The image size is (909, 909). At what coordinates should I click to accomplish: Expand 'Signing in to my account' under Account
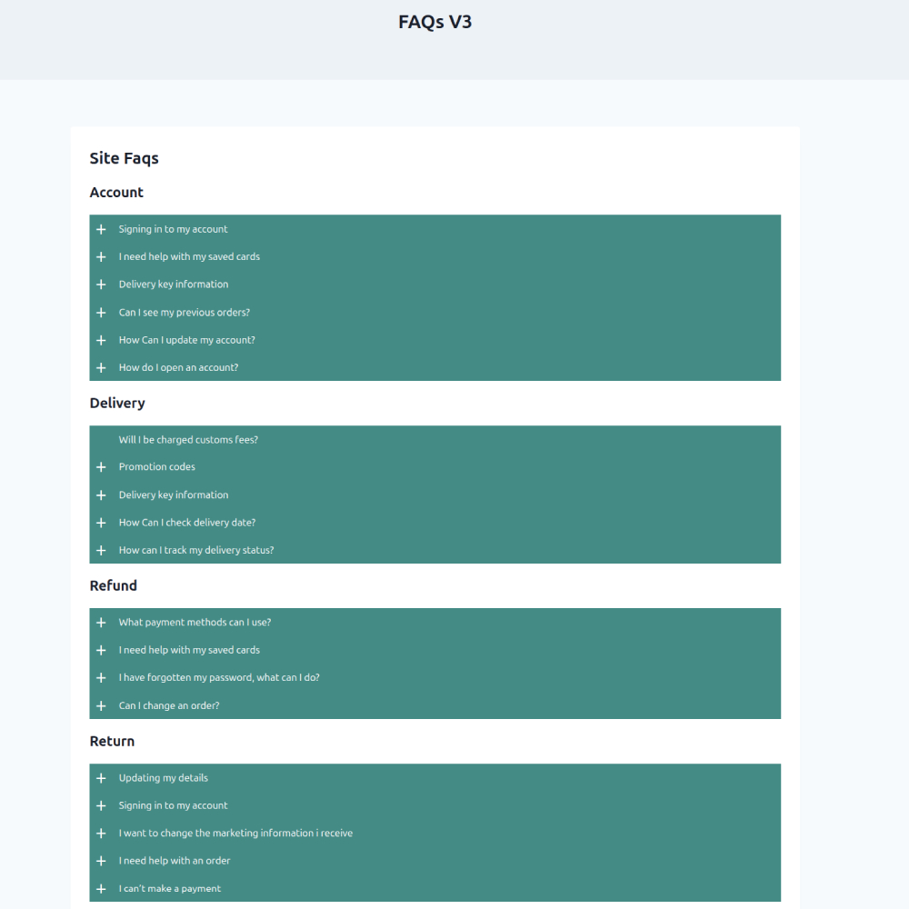pos(173,229)
